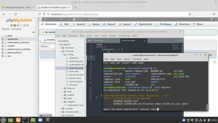This screenshot has height=123, width=218.
Task: Click the shield tracking protection icon in address bar
Action: pyautogui.click(x=40, y=14)
